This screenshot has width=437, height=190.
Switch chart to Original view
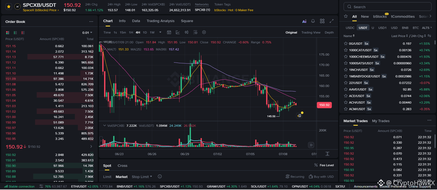[291, 32]
